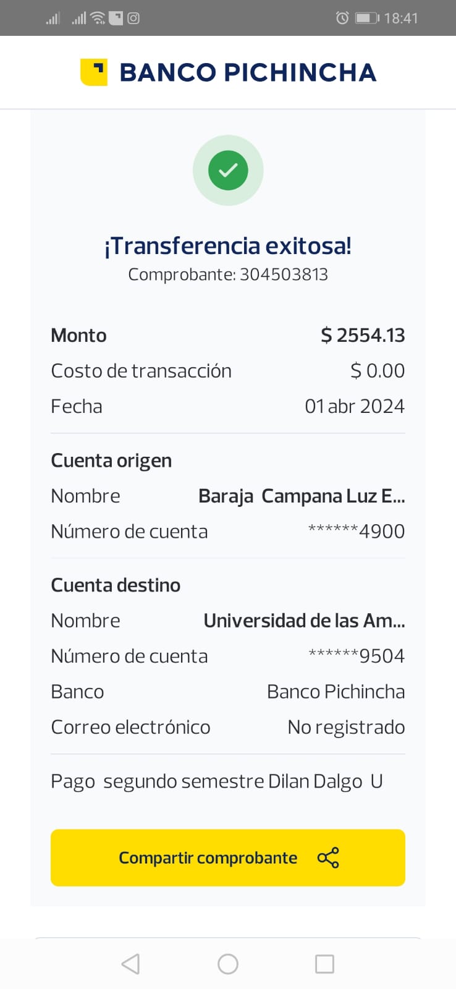Viewport: 456px width, 989px height.
Task: Tap the origin account number ending 4900
Action: [357, 532]
